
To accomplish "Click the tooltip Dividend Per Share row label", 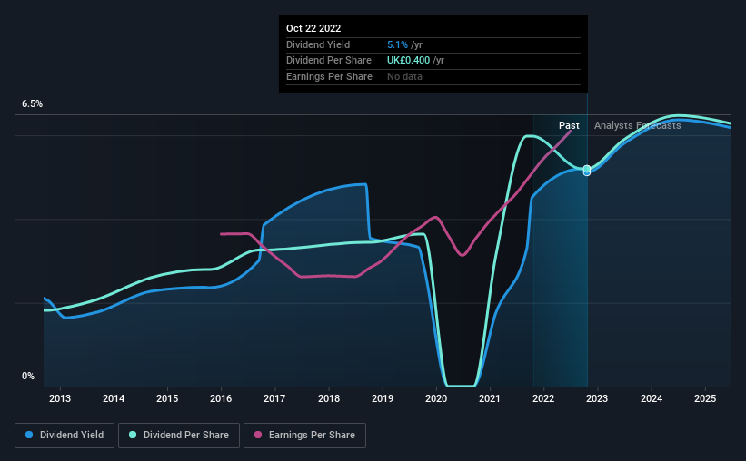I will 329,61.
